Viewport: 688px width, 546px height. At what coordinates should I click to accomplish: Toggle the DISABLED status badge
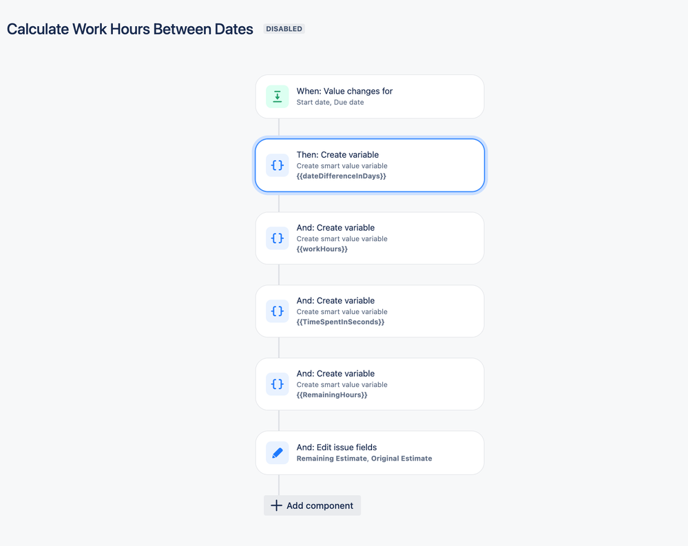(x=284, y=29)
